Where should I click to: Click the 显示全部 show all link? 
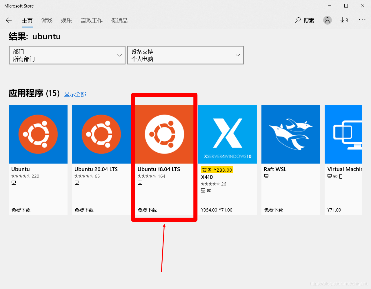click(75, 94)
